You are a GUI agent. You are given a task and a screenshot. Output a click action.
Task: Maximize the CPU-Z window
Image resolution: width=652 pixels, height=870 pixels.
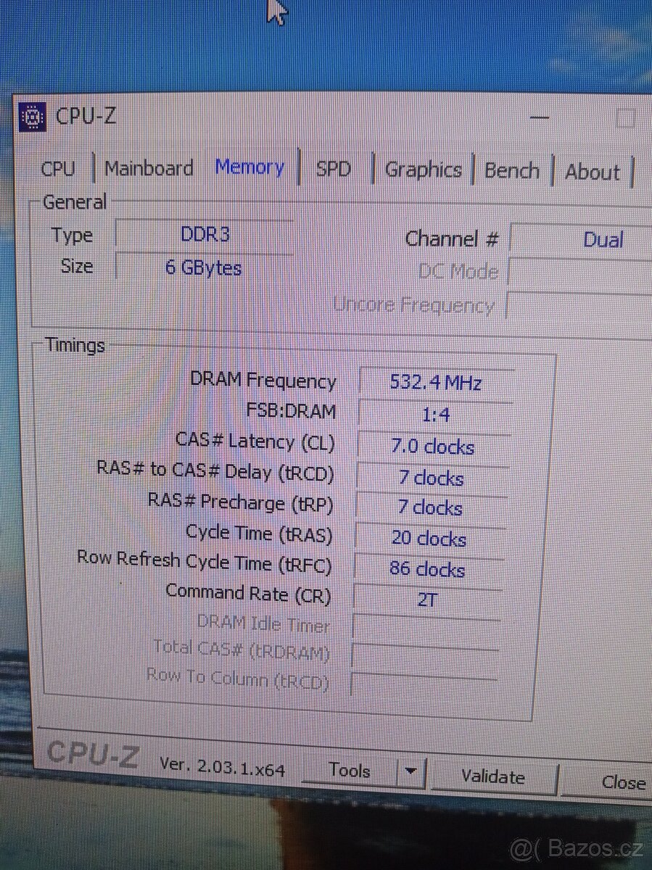(625, 118)
